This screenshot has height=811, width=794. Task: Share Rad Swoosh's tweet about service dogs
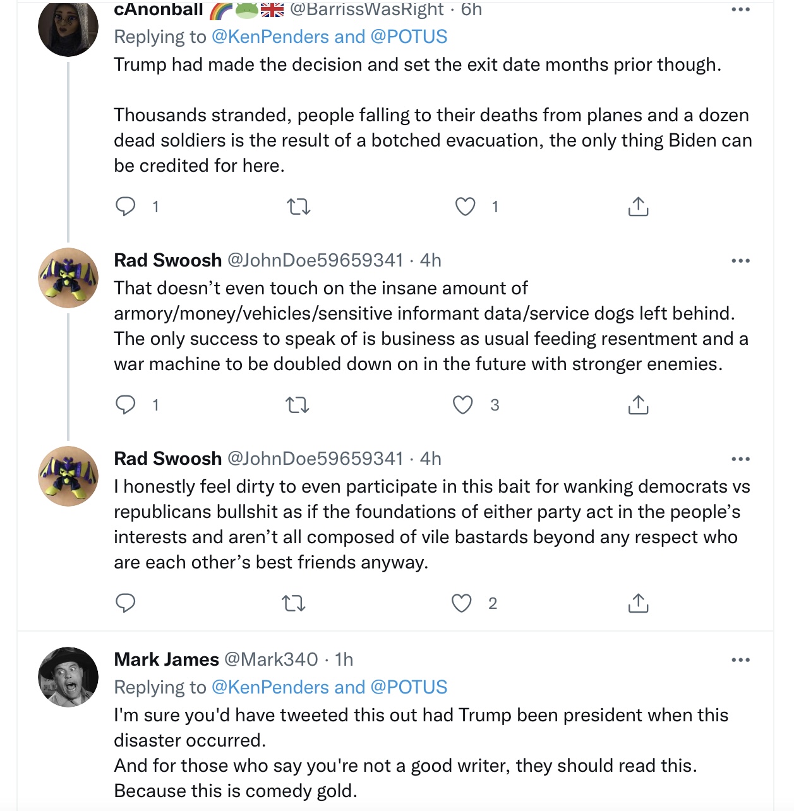point(638,405)
